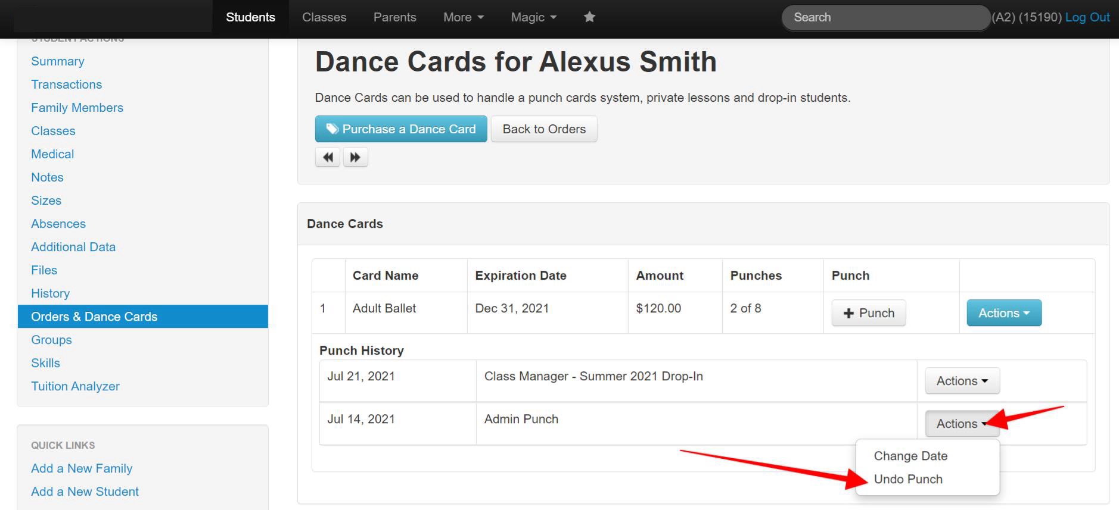Open the Absences sidebar link

(x=58, y=224)
